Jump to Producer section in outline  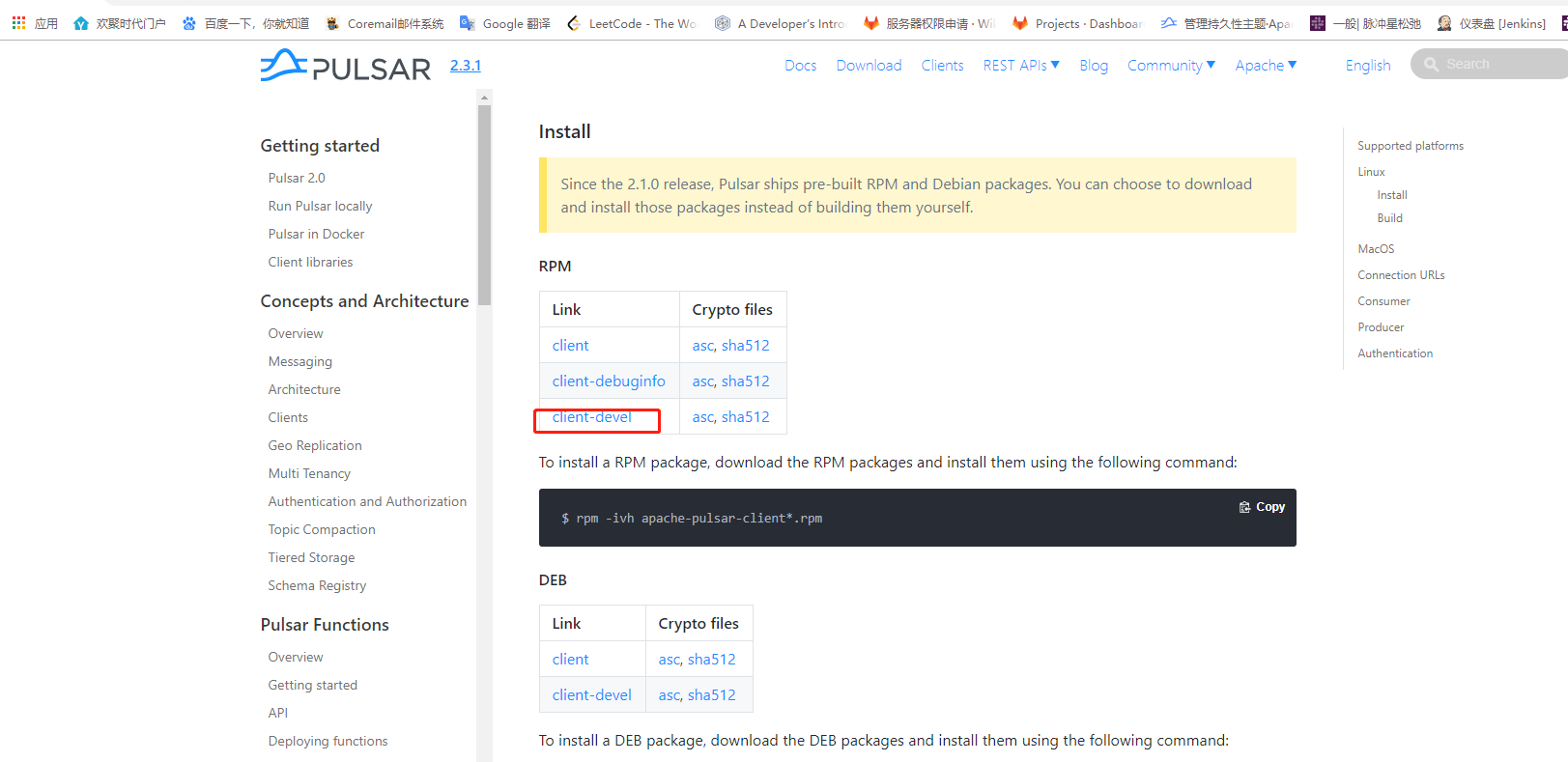pos(1381,327)
